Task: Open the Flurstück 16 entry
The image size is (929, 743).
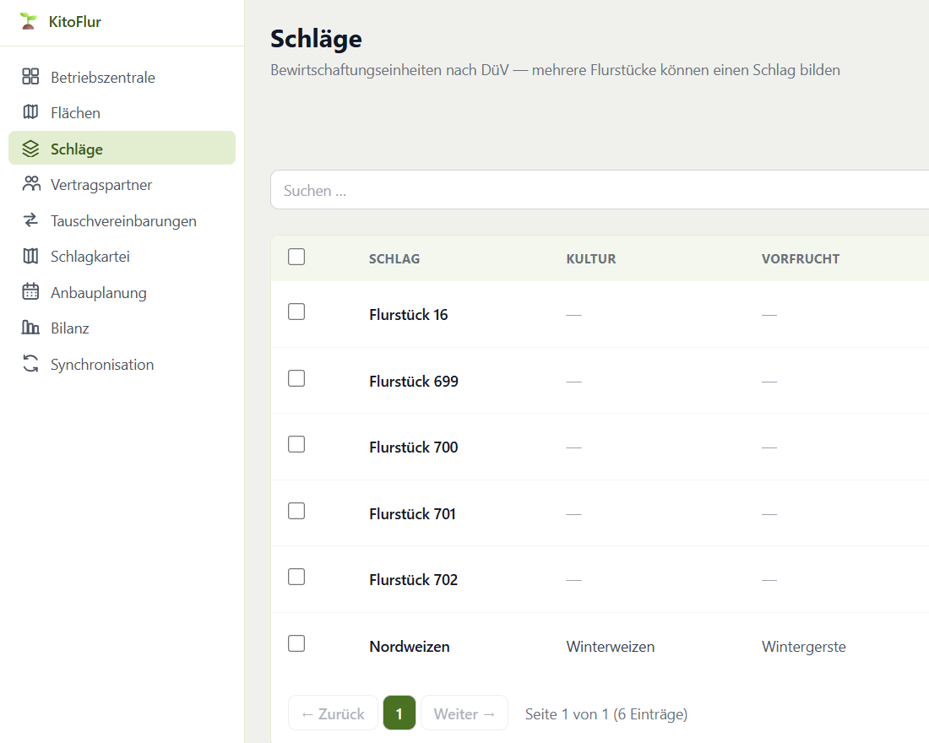Action: pyautogui.click(x=408, y=315)
